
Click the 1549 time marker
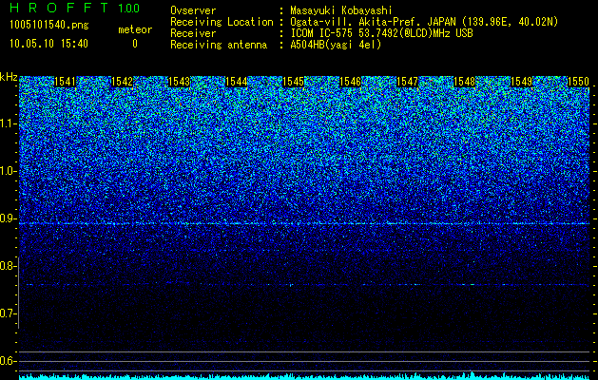[x=522, y=82]
